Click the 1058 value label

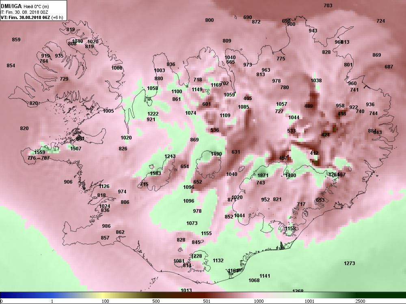click(153, 88)
